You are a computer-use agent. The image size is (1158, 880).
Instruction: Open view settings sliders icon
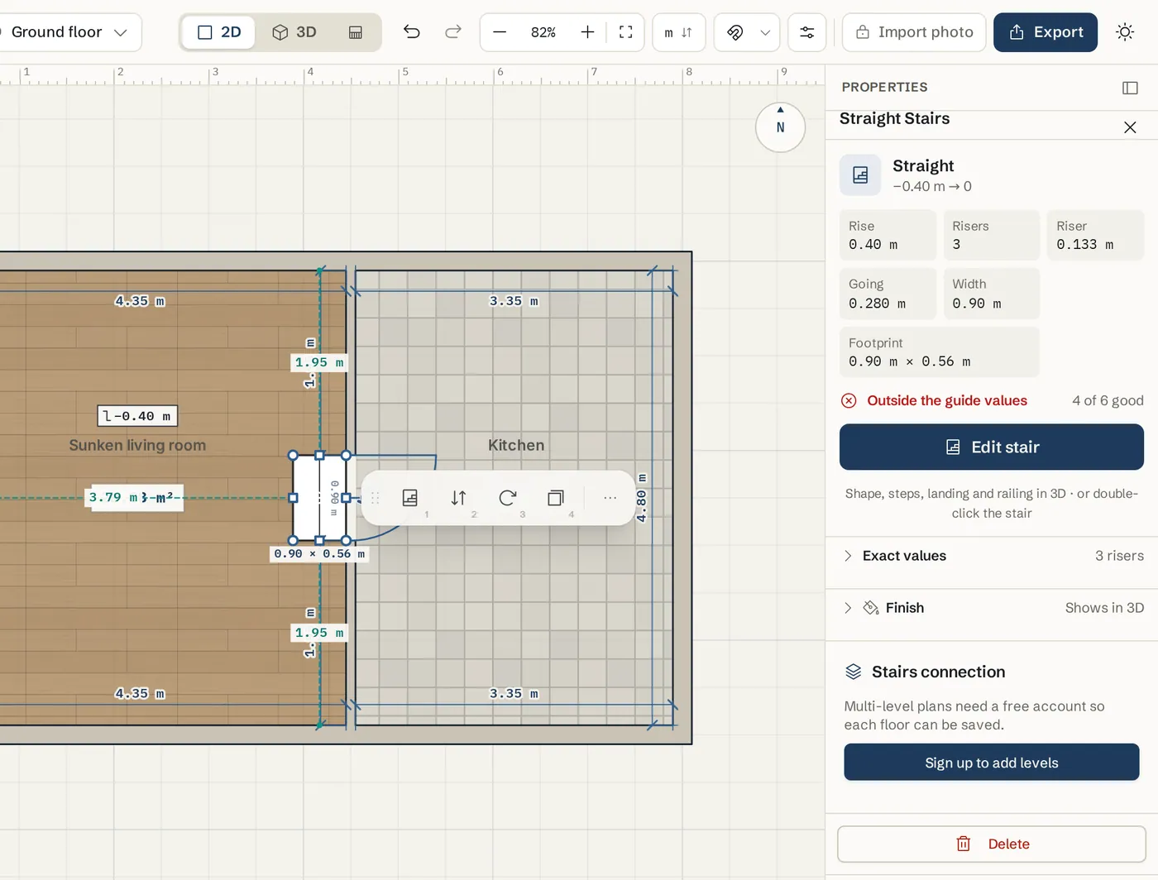(806, 32)
